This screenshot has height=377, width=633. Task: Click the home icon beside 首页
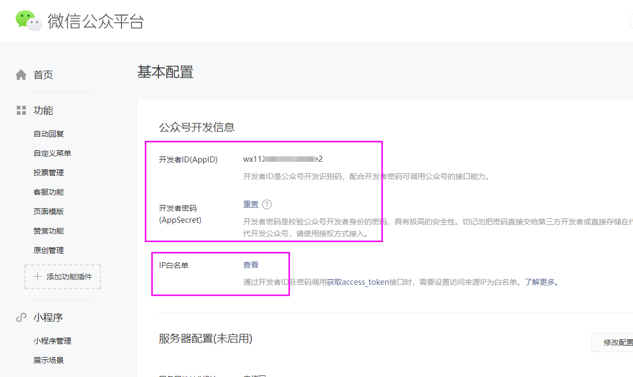click(21, 74)
